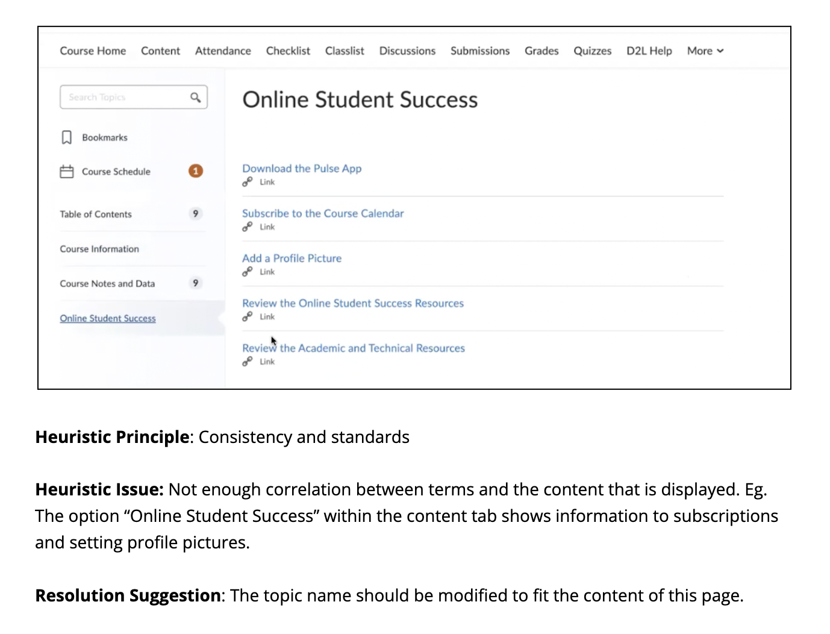Image resolution: width=830 pixels, height=634 pixels.
Task: Expand the More dropdown in the navbar
Action: [x=705, y=51]
